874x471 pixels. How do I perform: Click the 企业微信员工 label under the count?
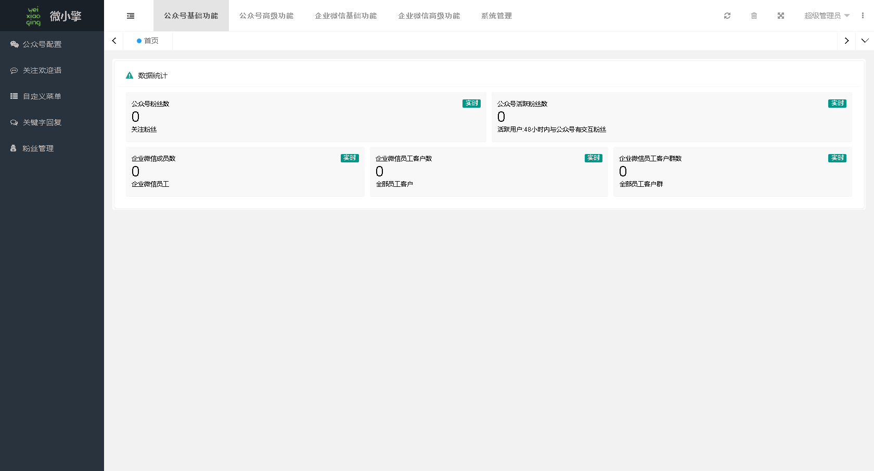click(150, 184)
